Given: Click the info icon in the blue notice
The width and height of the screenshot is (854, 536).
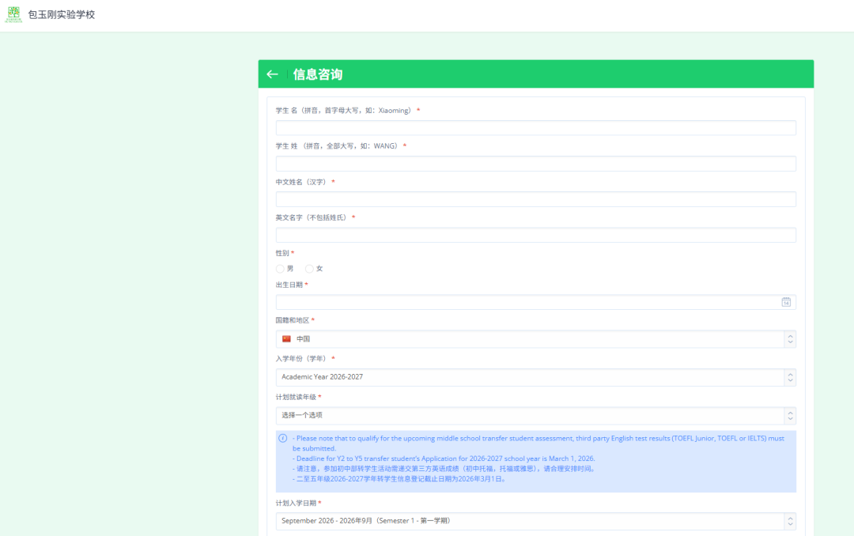Looking at the screenshot, I should pos(283,438).
